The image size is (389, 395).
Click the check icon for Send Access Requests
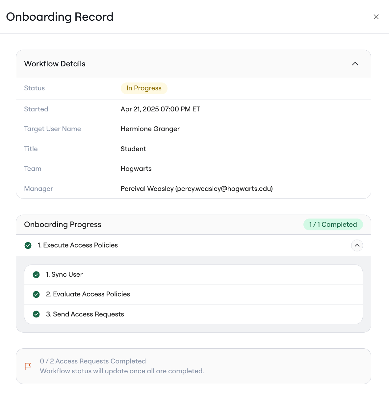36,314
